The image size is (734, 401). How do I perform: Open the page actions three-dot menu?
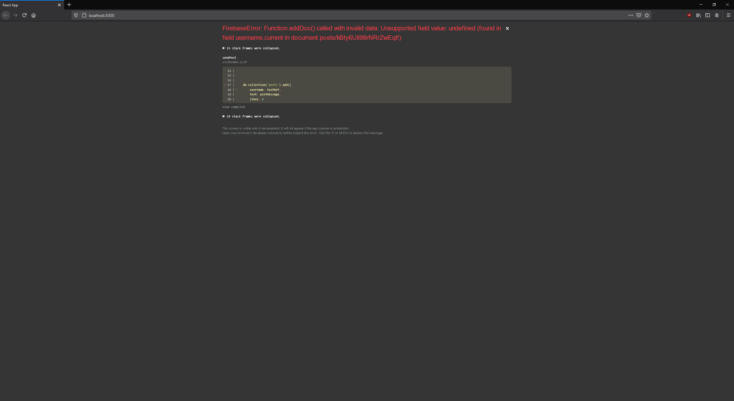coord(631,15)
